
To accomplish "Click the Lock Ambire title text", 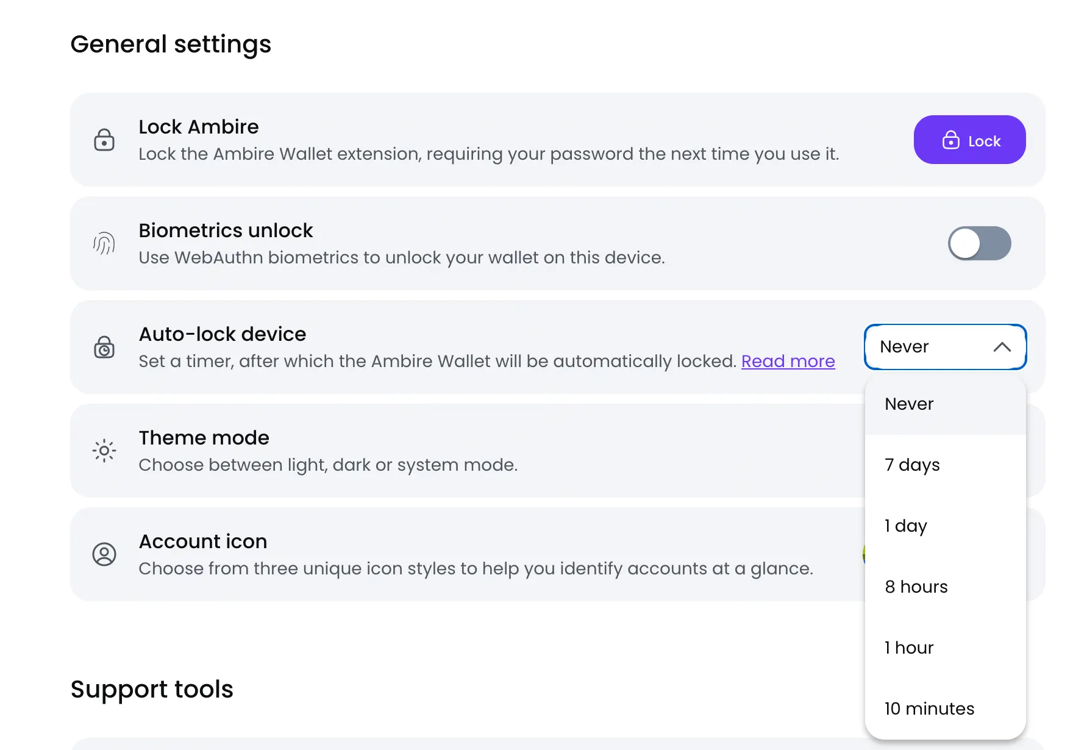I will point(199,127).
